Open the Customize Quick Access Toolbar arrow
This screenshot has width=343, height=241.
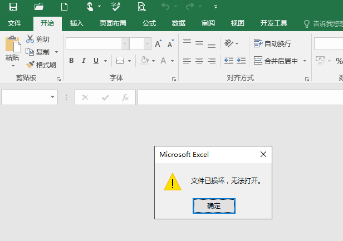215,7
